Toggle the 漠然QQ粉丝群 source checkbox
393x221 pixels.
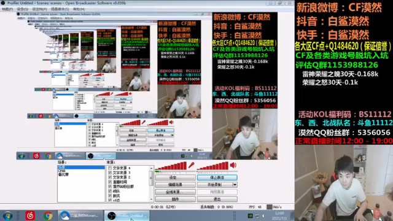110,187
